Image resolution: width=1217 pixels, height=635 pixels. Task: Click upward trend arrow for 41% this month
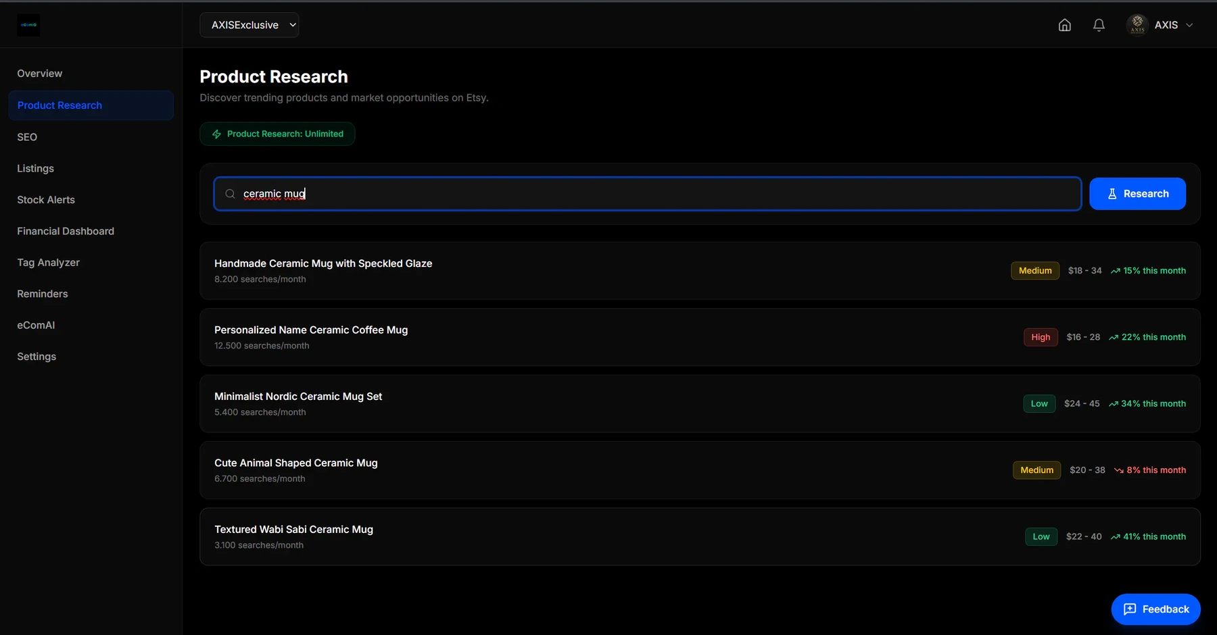pyautogui.click(x=1115, y=537)
